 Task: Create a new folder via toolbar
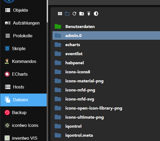click(x=82, y=14)
